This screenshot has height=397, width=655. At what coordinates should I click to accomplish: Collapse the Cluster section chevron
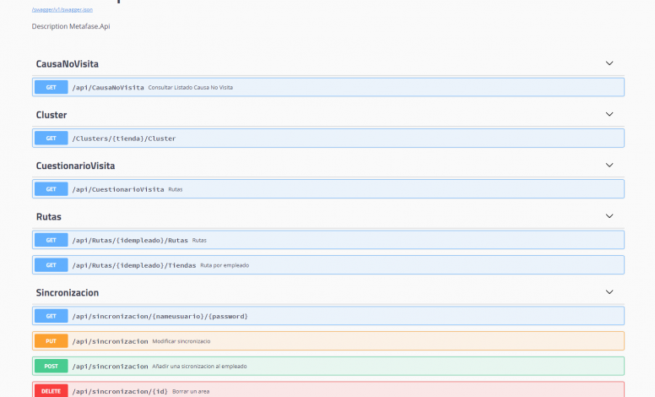(x=609, y=114)
